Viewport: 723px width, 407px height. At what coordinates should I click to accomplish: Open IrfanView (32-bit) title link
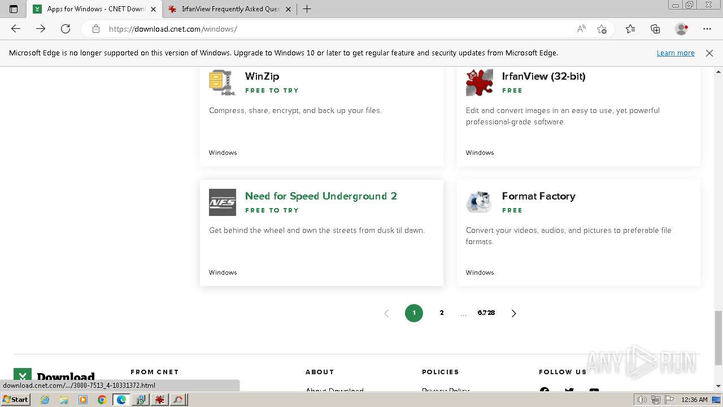pyautogui.click(x=543, y=76)
